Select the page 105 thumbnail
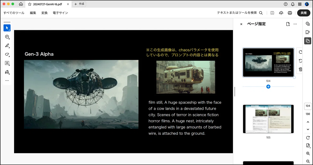Image resolution: width=313 pixels, height=165 pixels. click(x=268, y=119)
